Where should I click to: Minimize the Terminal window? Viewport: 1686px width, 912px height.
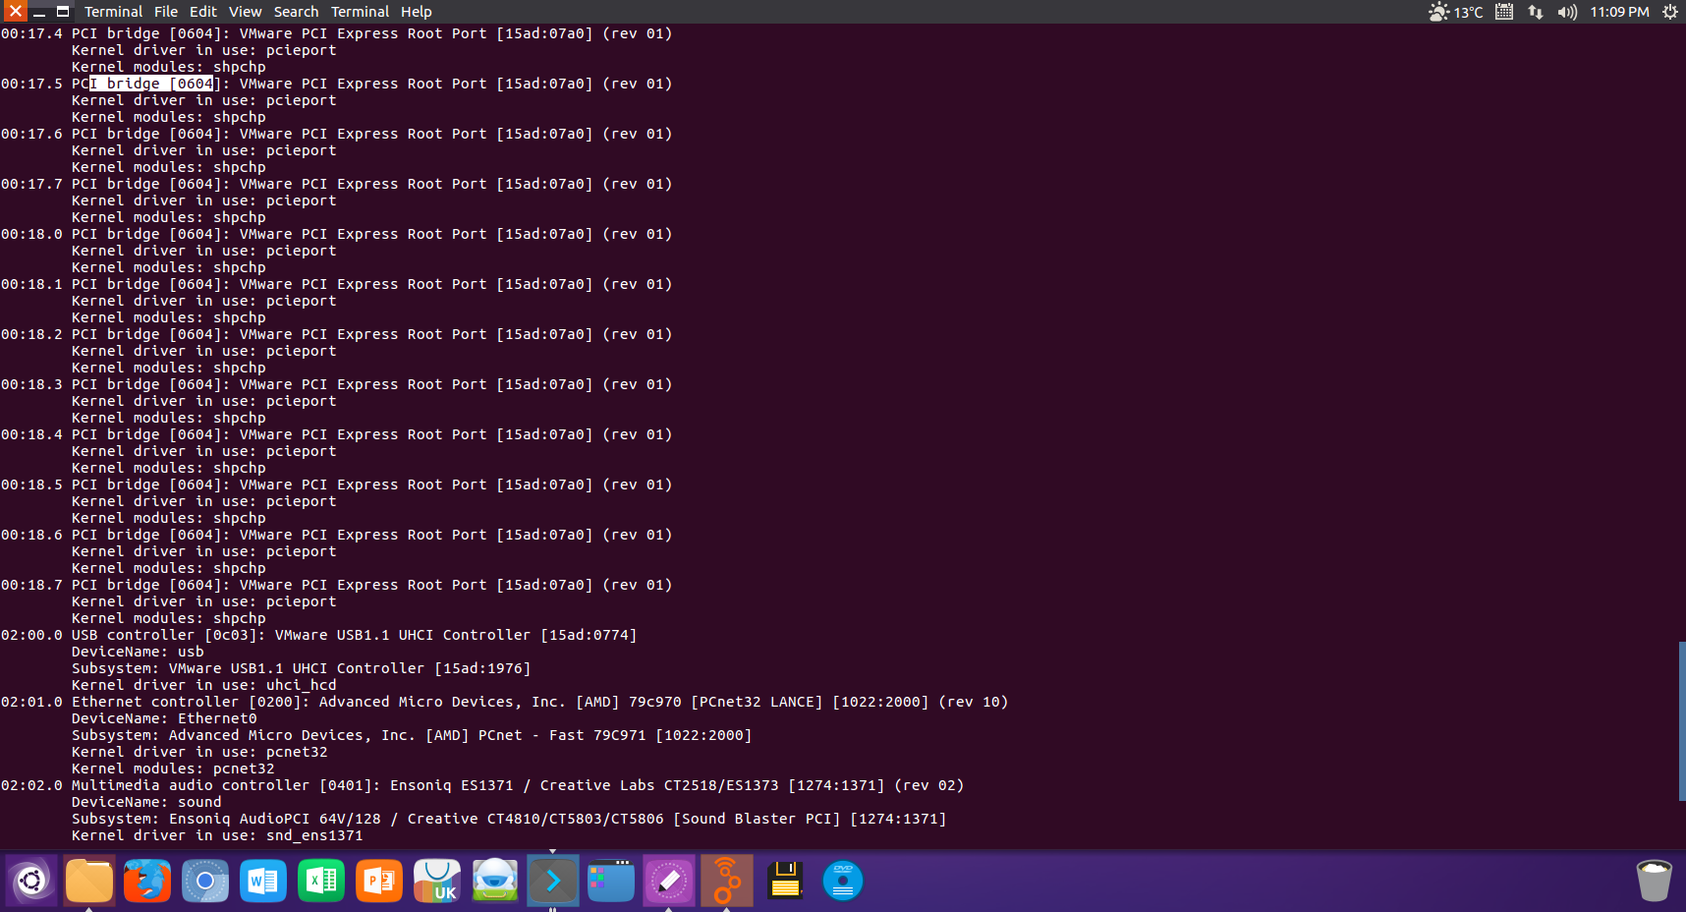pyautogui.click(x=39, y=12)
